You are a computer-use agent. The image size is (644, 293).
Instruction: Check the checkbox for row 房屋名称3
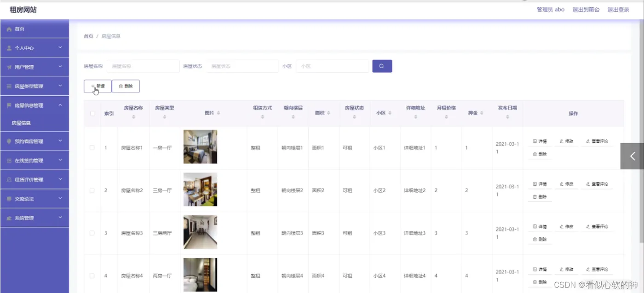92,233
